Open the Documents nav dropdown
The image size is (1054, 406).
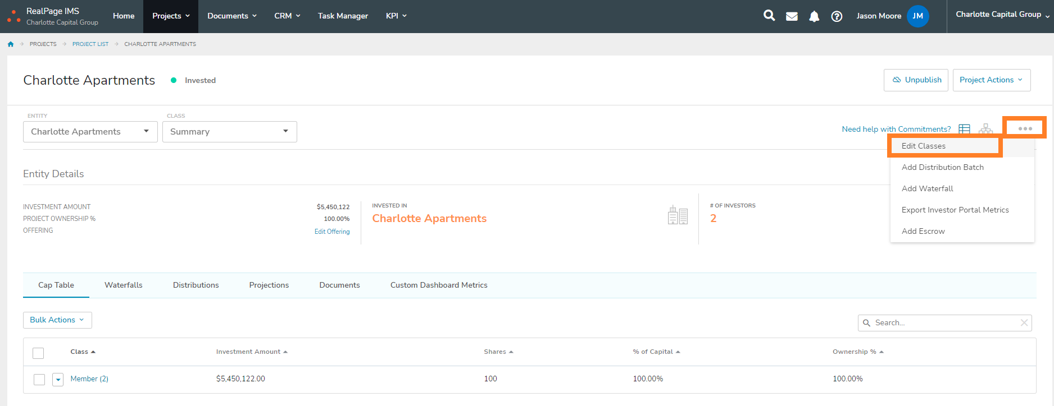pos(232,16)
